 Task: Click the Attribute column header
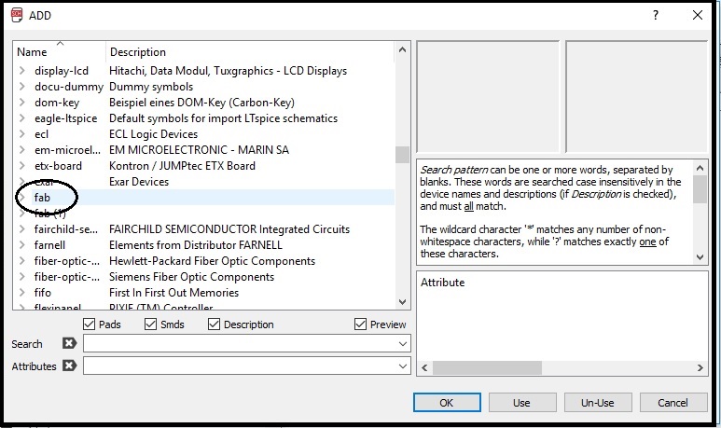pyautogui.click(x=442, y=283)
